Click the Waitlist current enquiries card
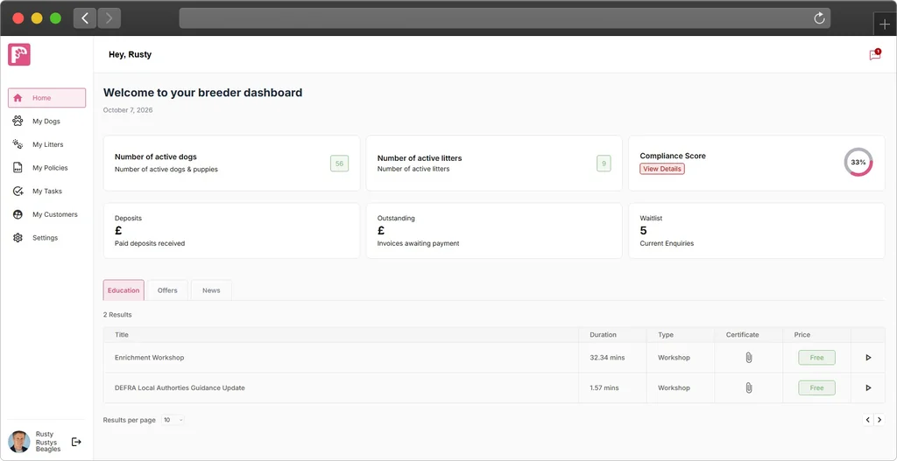The height and width of the screenshot is (461, 897). pos(757,231)
